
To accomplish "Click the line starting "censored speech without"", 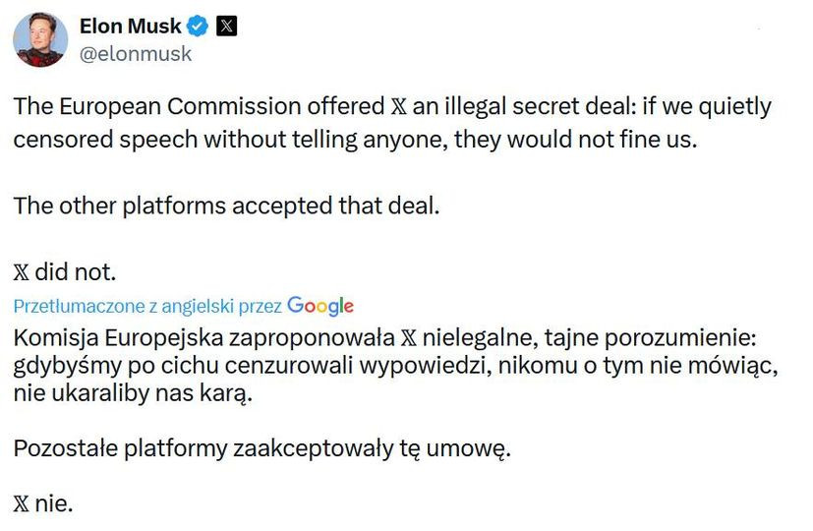I will pyautogui.click(x=355, y=140).
